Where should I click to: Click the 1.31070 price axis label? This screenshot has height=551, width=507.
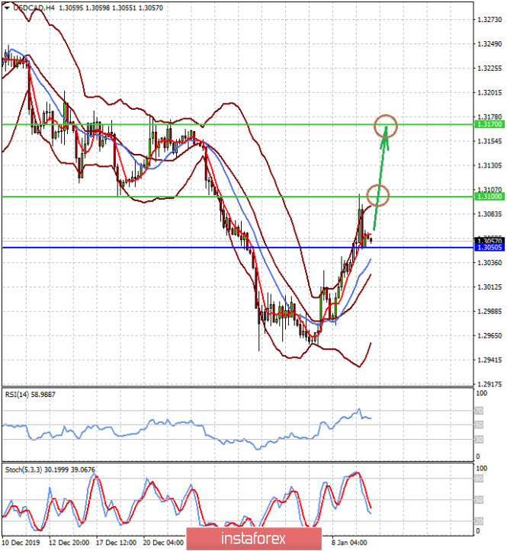[x=489, y=190]
